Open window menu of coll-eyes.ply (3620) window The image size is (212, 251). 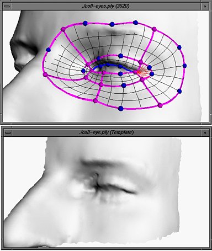(7, 6)
